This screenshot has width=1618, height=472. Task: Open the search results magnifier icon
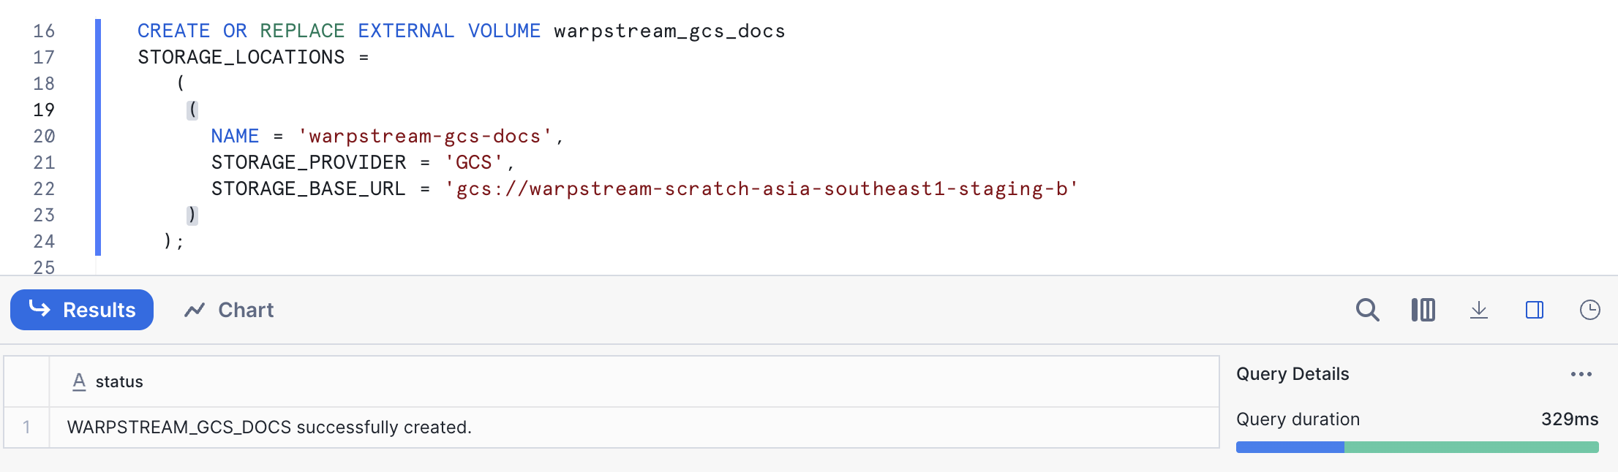[x=1367, y=310]
